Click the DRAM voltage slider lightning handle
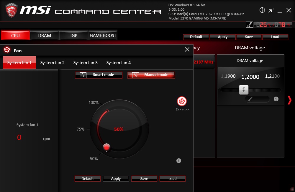Image resolution: width=295 pixels, height=192 pixels. 244,90
